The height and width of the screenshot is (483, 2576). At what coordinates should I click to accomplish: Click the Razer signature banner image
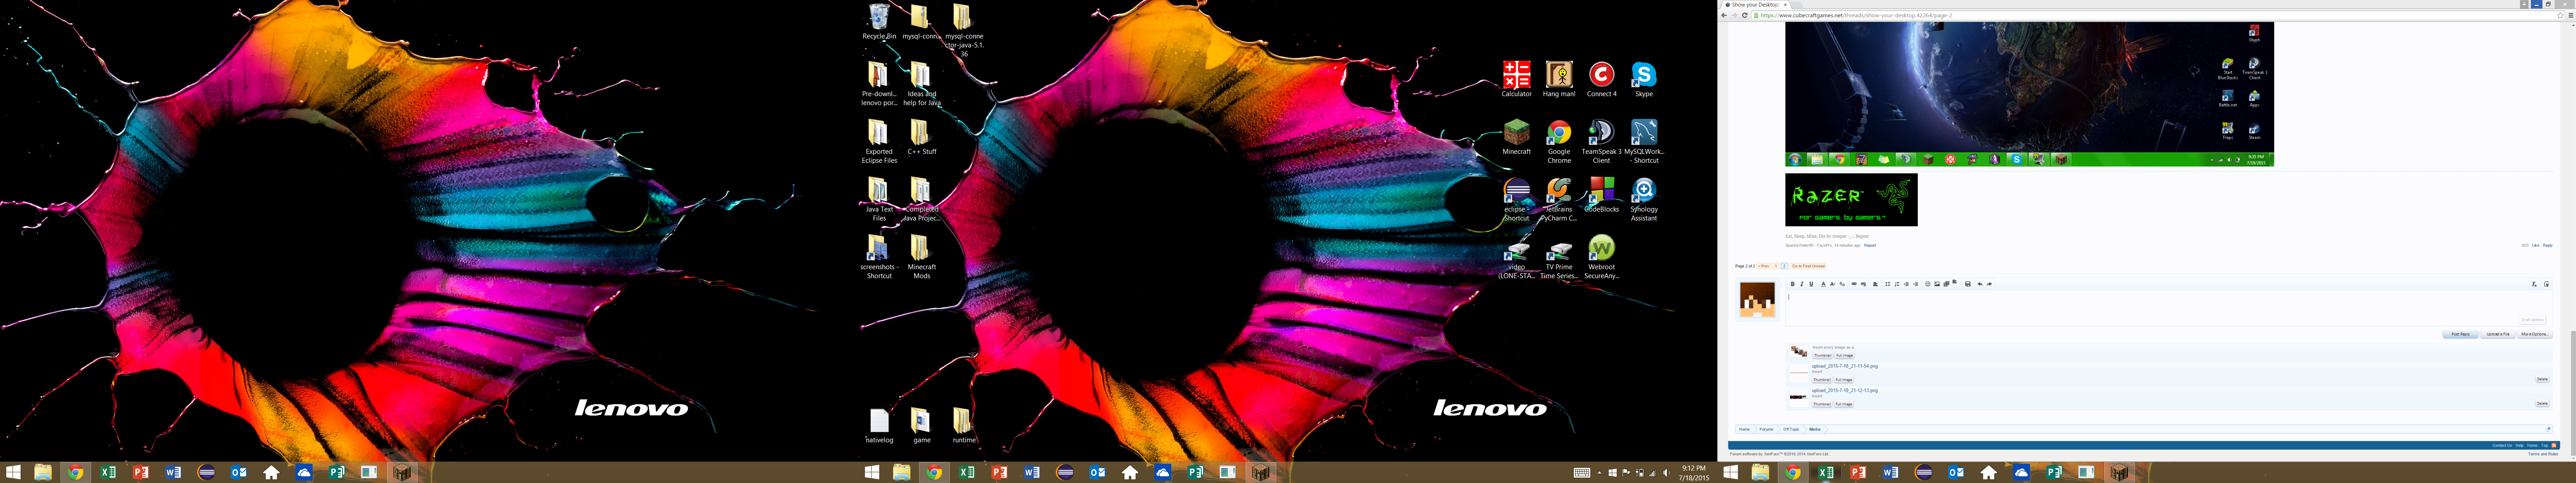1851,199
